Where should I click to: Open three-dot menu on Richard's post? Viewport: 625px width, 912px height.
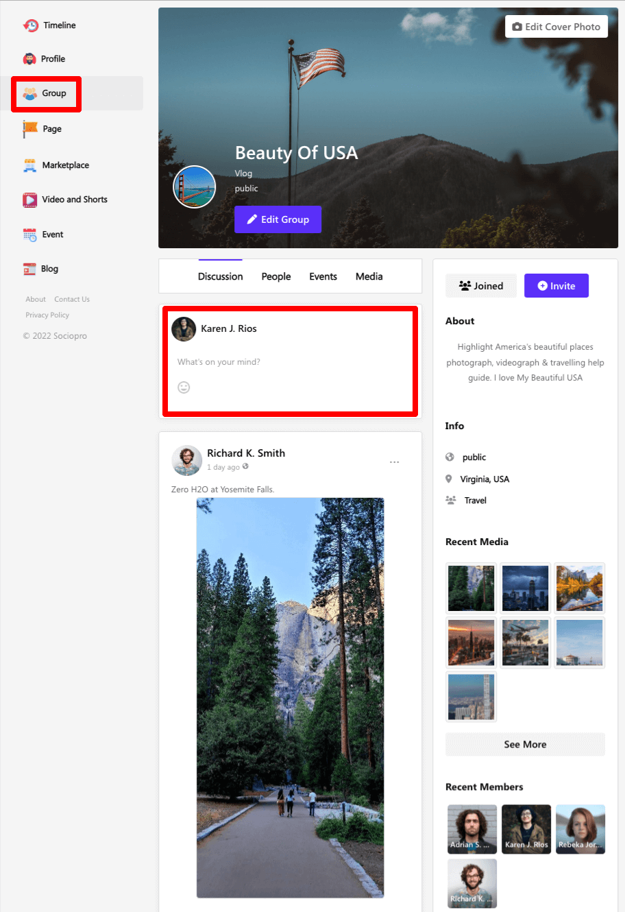394,462
